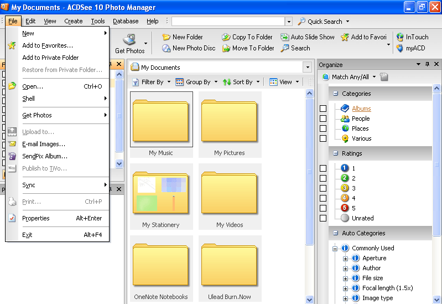442x304 pixels.
Task: Check the Albums category checkbox
Action: tap(323, 109)
